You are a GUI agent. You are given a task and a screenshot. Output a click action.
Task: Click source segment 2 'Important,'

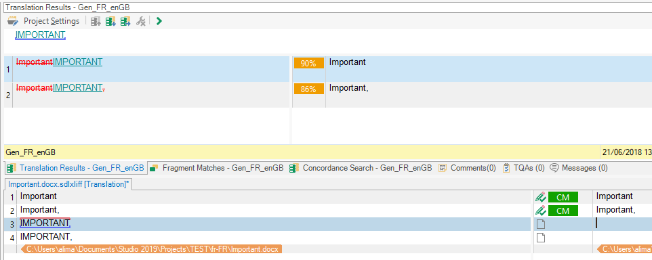tap(40, 210)
